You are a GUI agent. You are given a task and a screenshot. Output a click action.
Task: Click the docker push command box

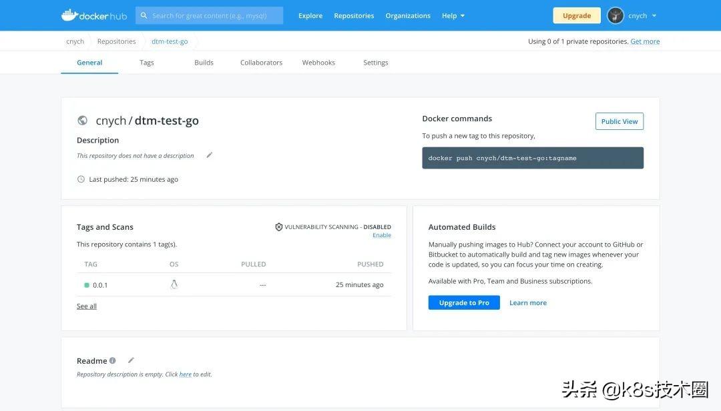[533, 158]
